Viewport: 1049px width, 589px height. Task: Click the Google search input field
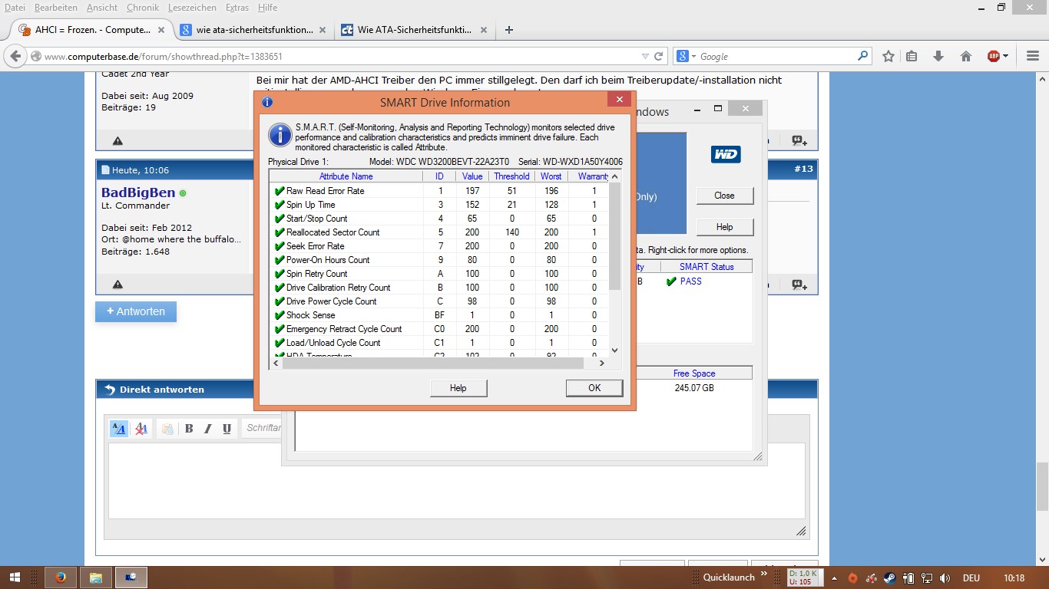coord(776,56)
